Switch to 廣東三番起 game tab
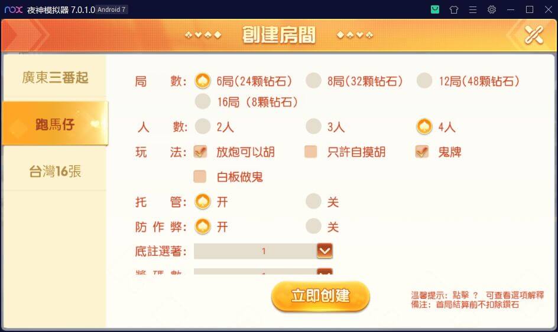 tap(55, 77)
